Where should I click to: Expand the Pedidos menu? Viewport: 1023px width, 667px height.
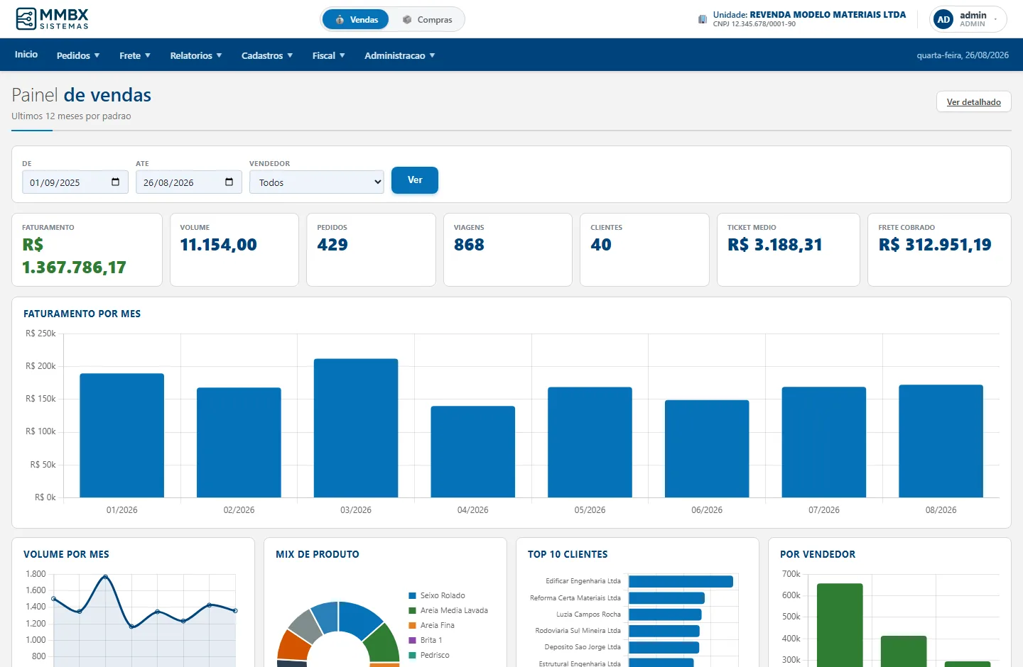[78, 55]
